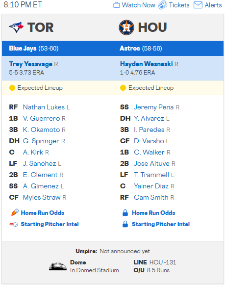Select player V. Guerrero in lineup
The width and height of the screenshot is (225, 286).
click(41, 118)
